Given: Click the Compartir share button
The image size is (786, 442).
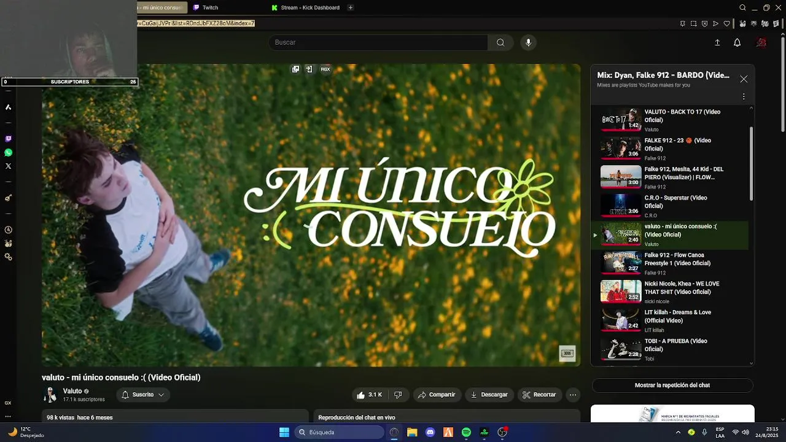Looking at the screenshot, I should (437, 395).
